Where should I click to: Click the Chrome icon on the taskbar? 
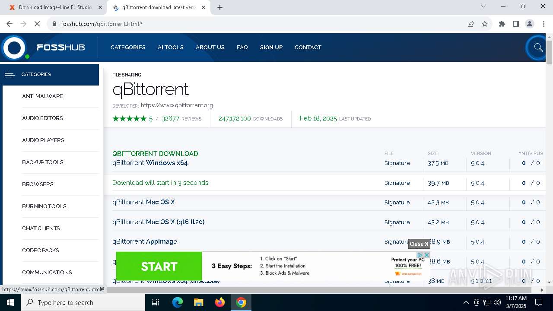pyautogui.click(x=241, y=302)
